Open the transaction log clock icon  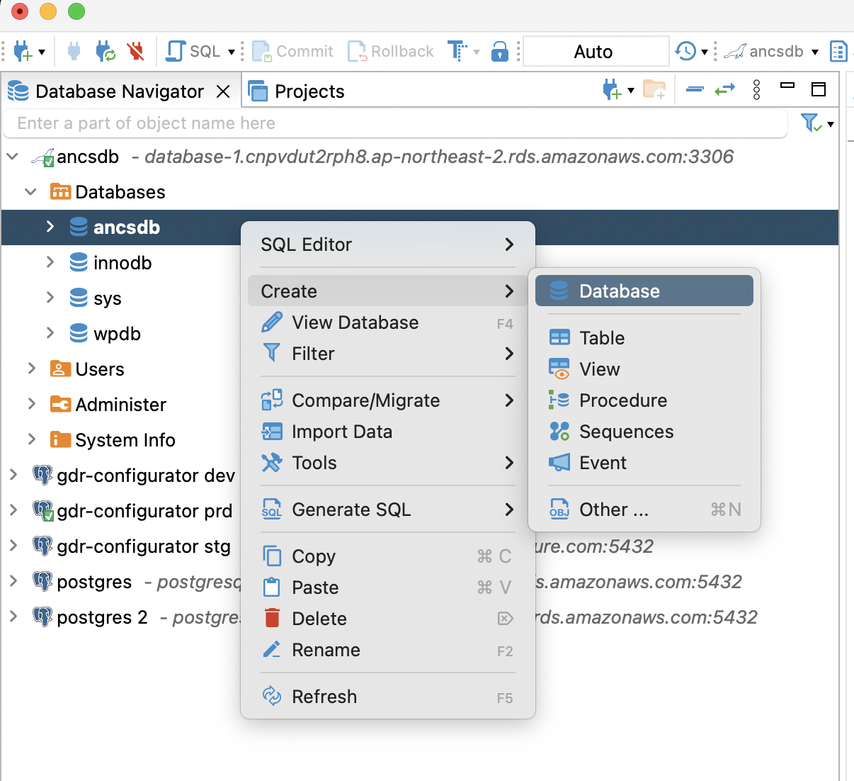click(684, 51)
